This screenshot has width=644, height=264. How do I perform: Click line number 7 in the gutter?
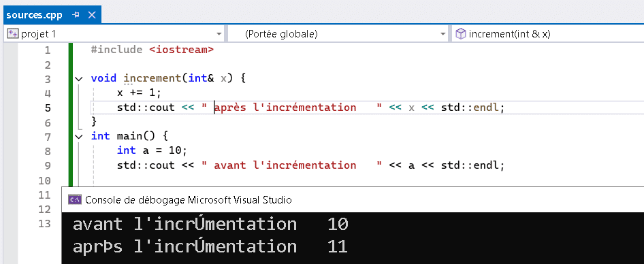coord(47,137)
